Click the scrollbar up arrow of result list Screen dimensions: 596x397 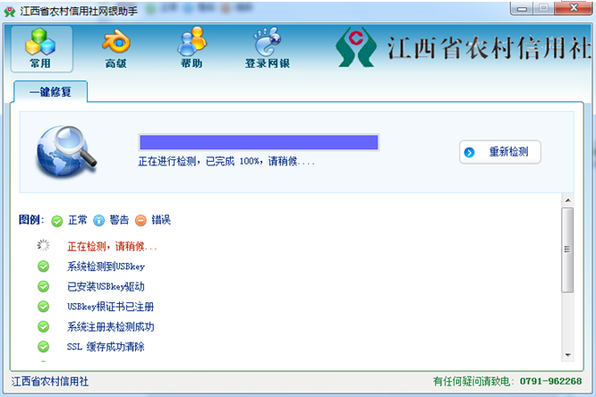point(568,200)
